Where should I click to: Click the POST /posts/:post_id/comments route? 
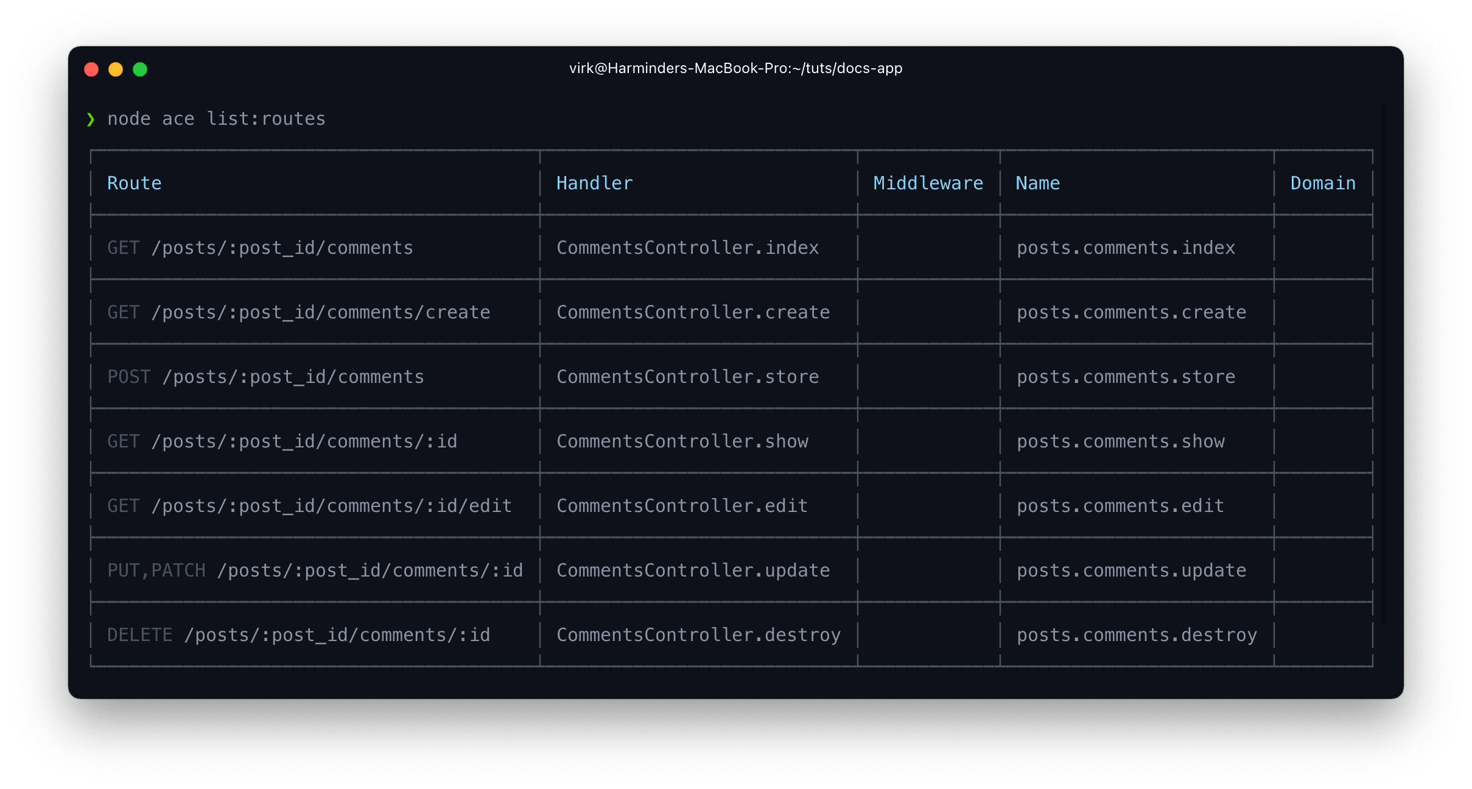pos(265,377)
